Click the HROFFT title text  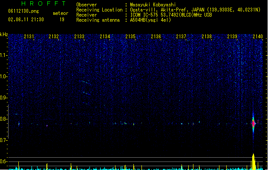pyautogui.click(x=43, y=3)
